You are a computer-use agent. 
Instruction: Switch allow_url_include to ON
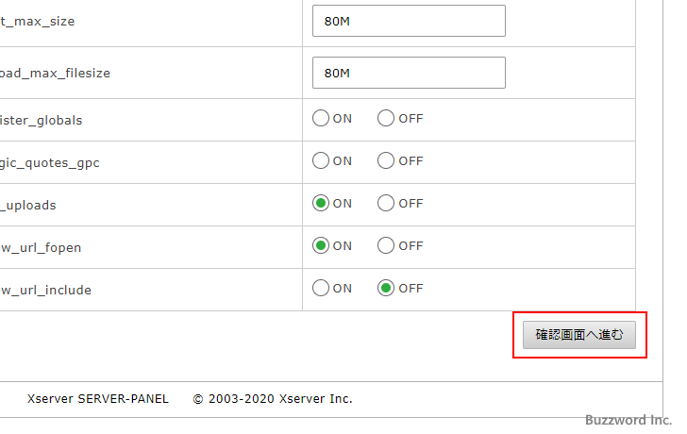coord(321,289)
